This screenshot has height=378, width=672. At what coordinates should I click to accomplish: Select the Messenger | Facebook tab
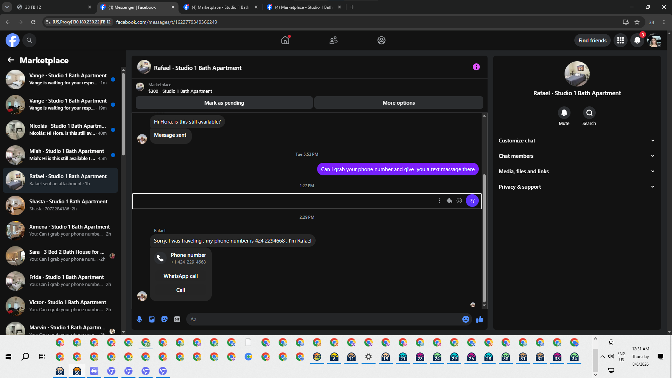pyautogui.click(x=138, y=7)
